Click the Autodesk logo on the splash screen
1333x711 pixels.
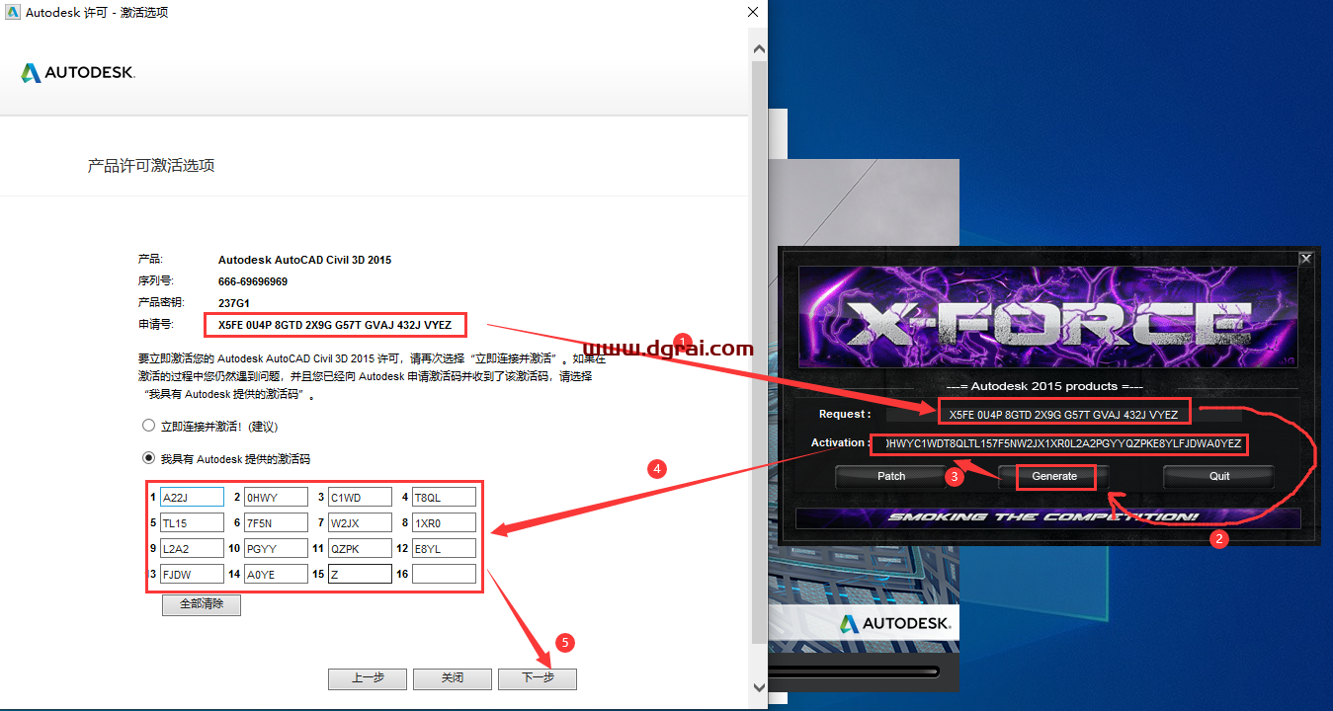pos(895,623)
